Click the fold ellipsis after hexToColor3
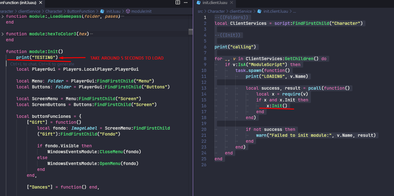 coord(91,34)
